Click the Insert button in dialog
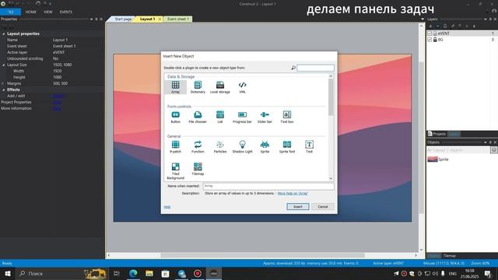498x280 pixels. (297, 207)
